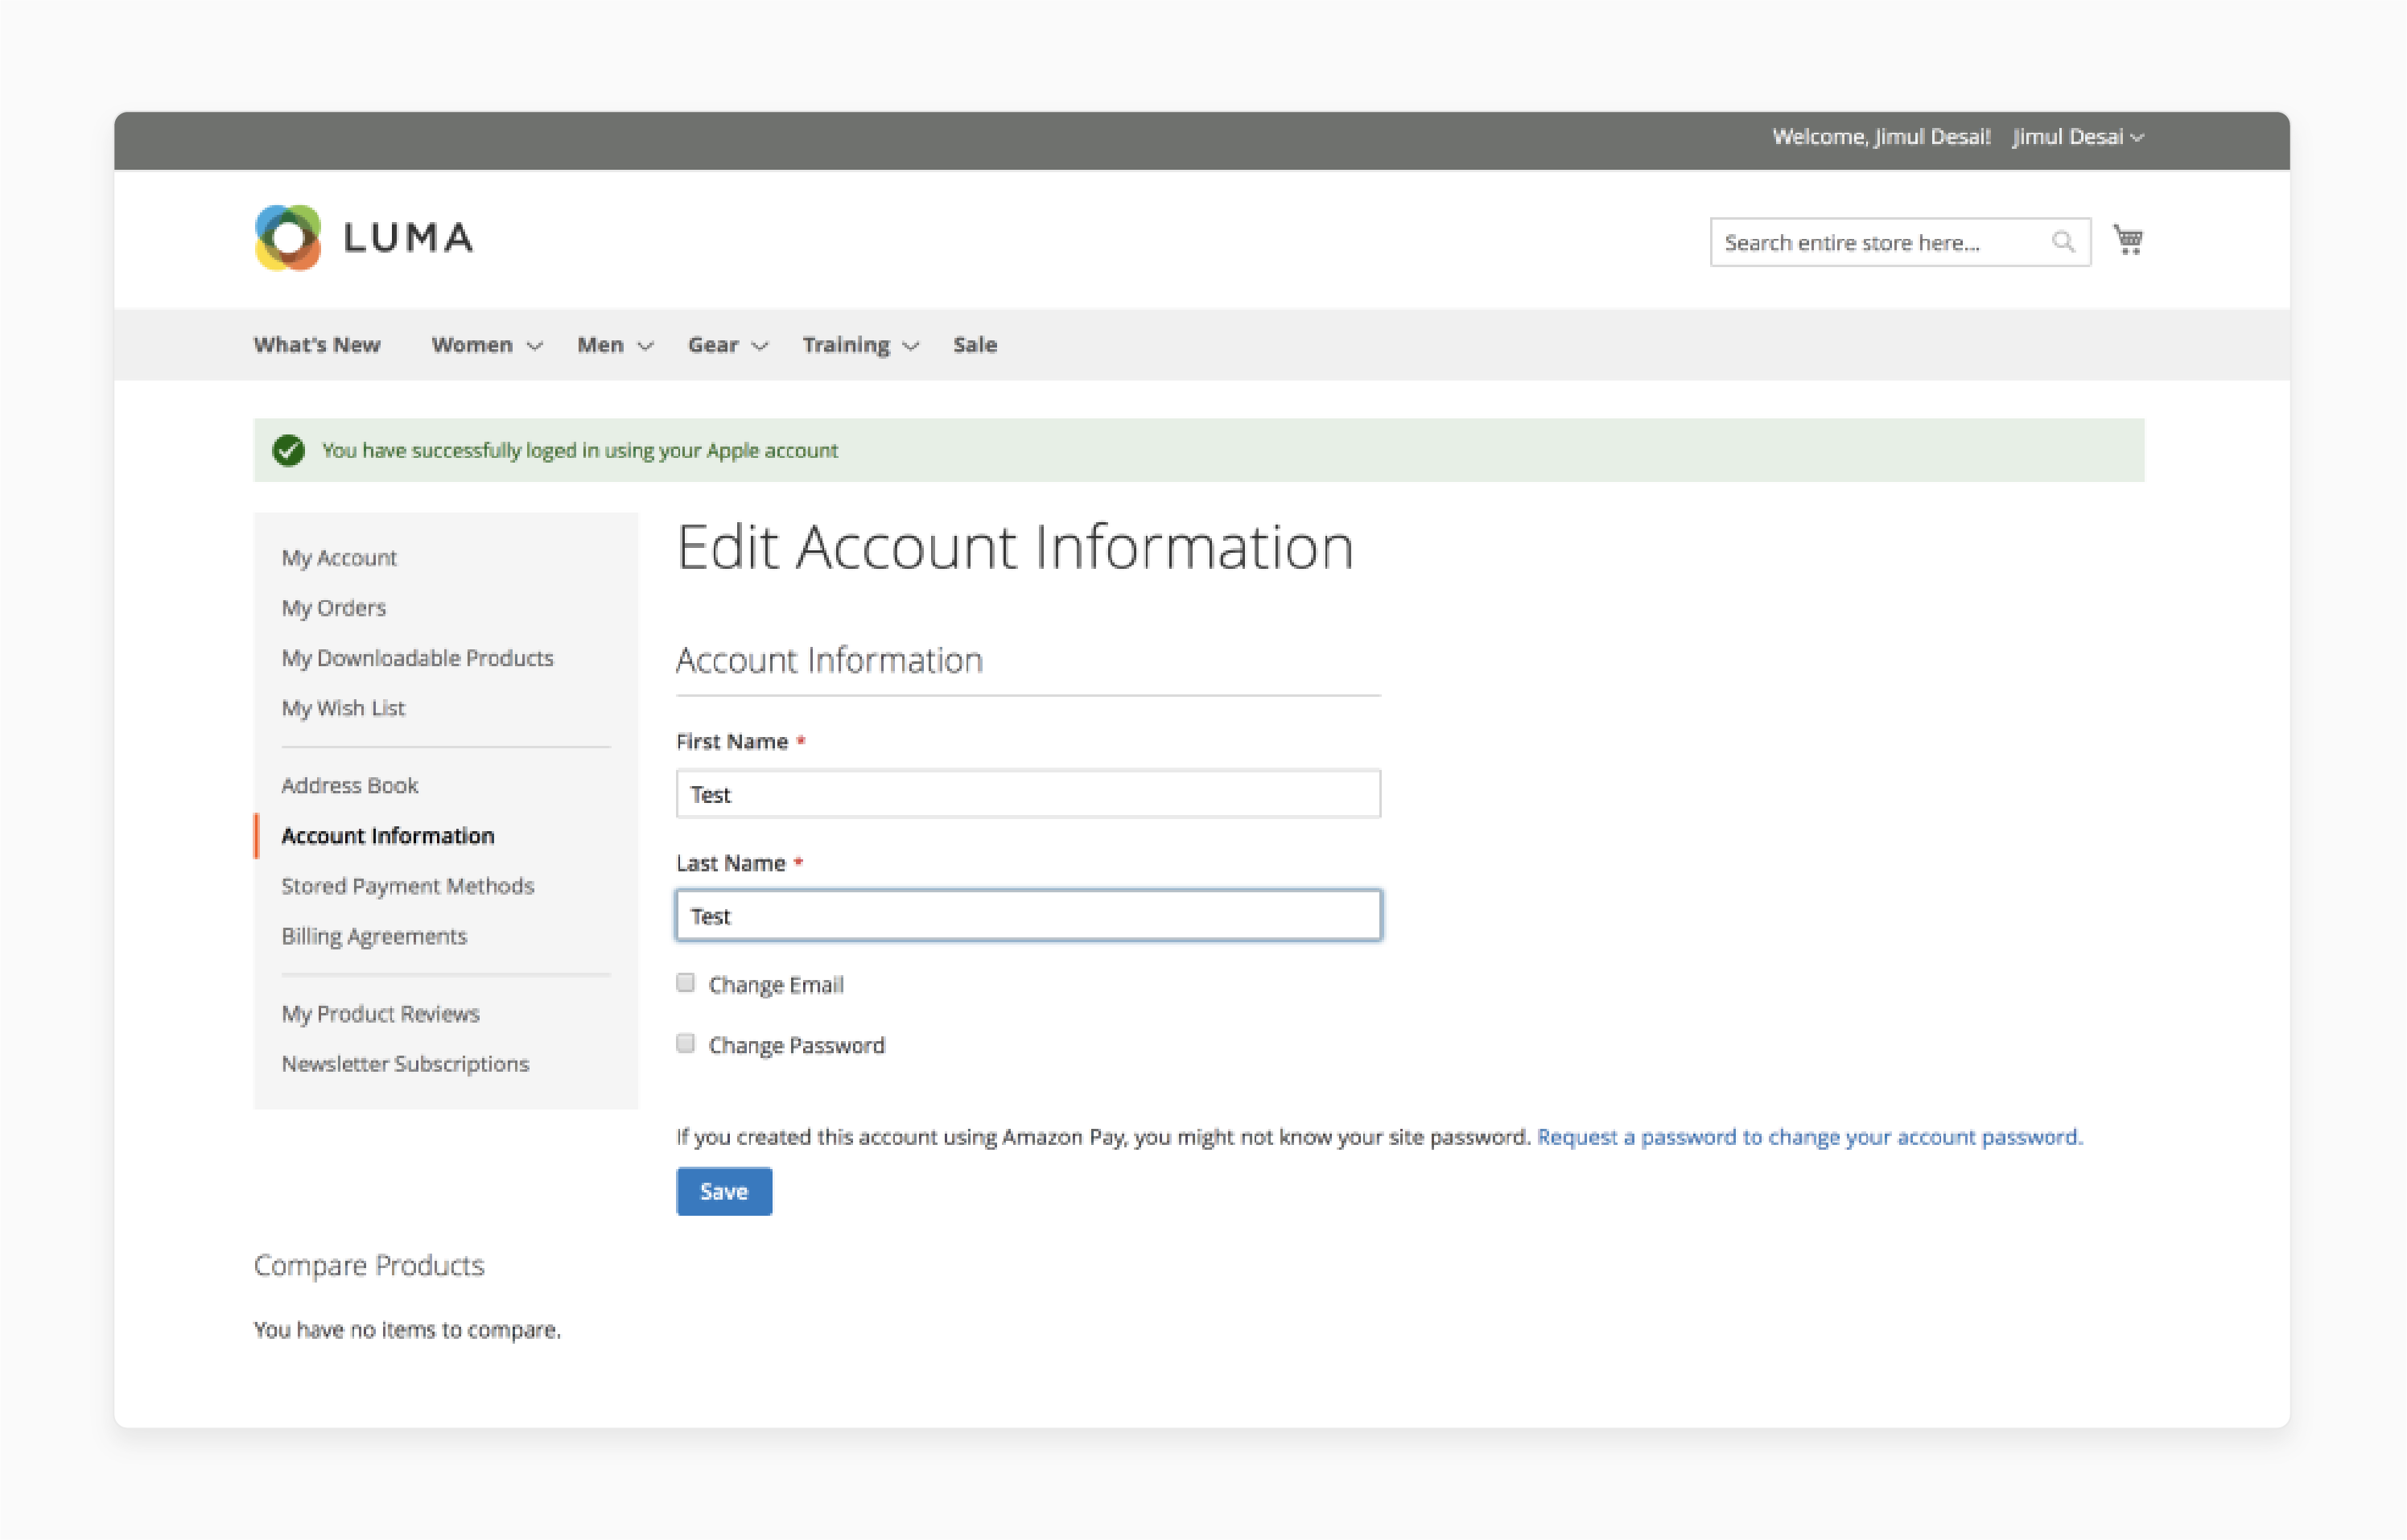Click the Edit Account Information heading

pos(1015,547)
